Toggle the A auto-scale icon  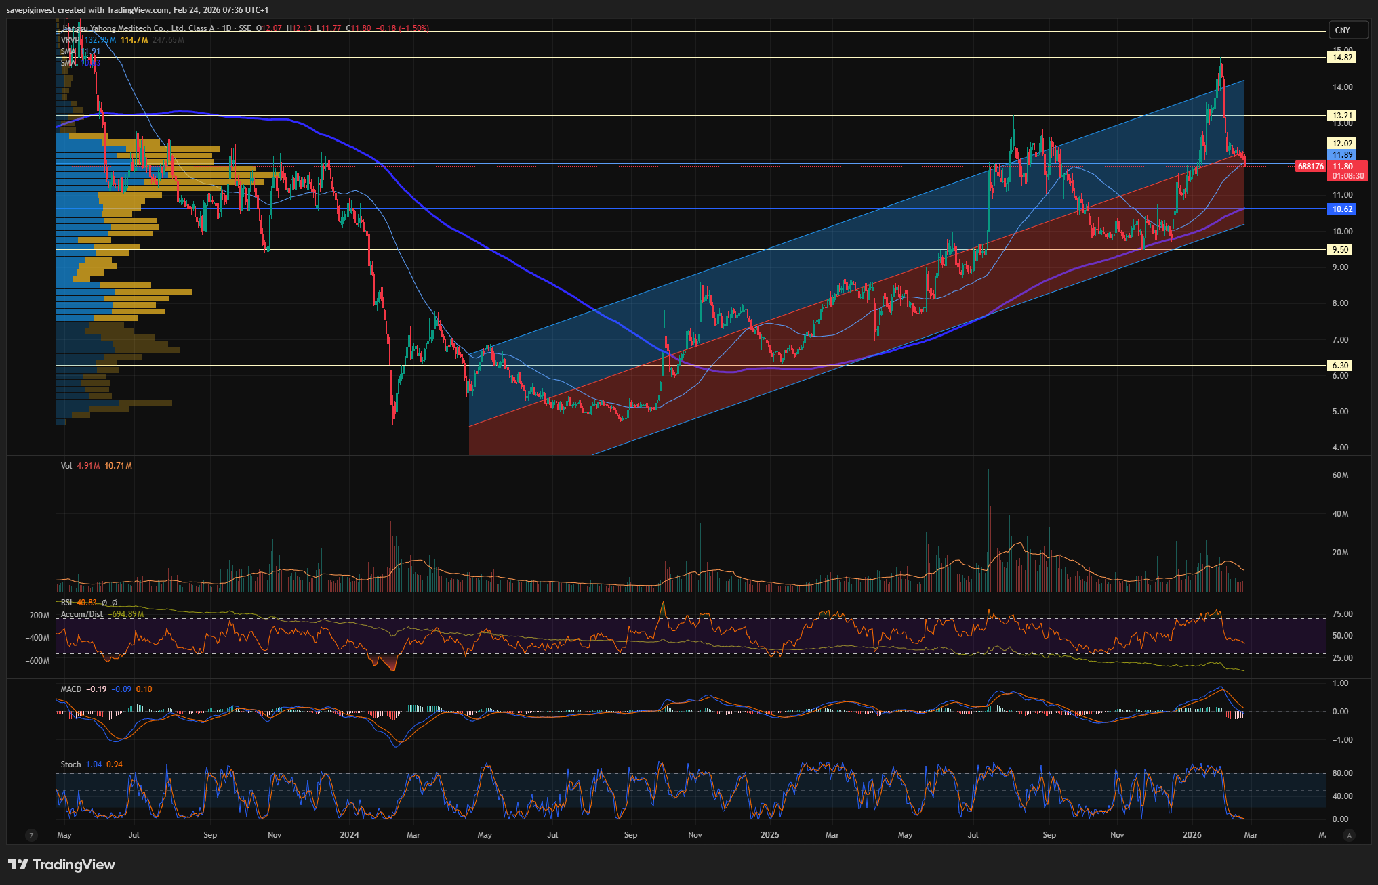click(x=1349, y=835)
